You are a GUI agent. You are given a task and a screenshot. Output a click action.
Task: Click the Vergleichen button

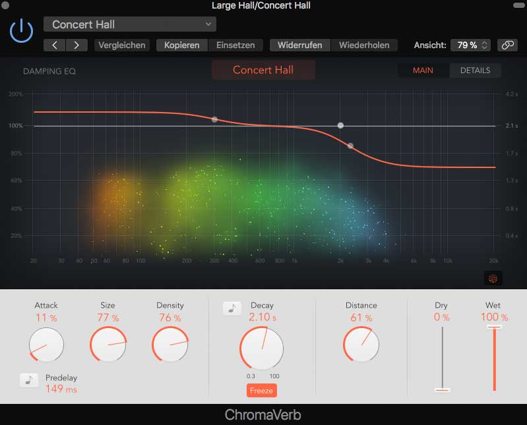pos(121,45)
